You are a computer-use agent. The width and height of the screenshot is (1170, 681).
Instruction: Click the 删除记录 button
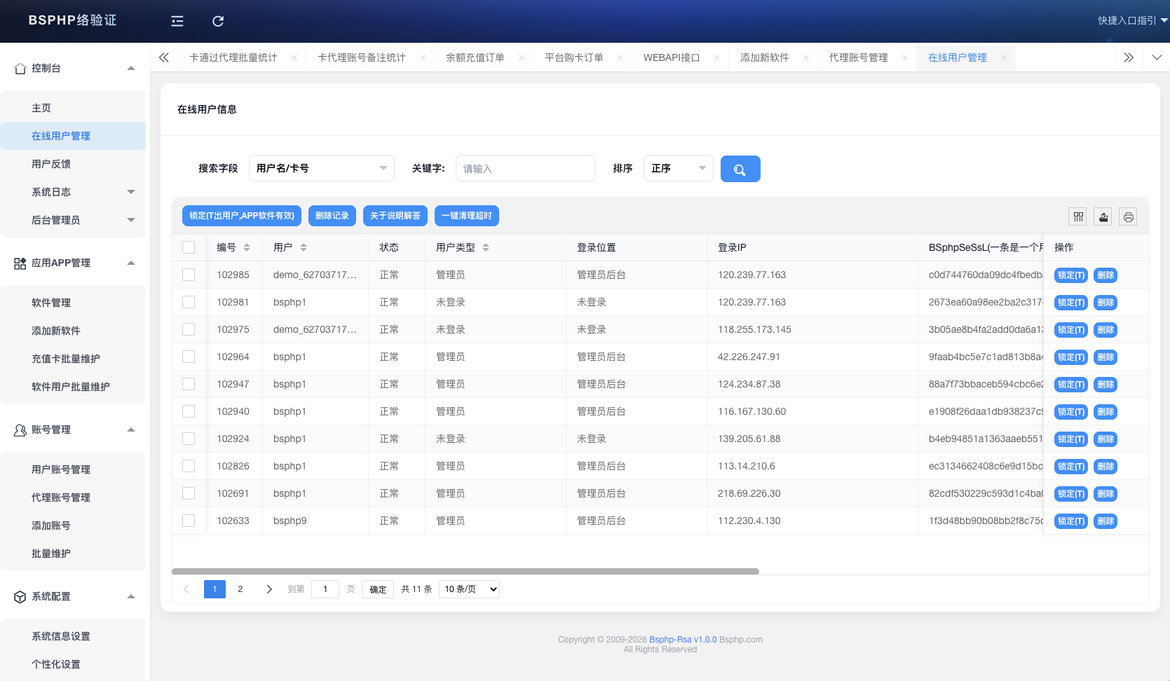[332, 216]
